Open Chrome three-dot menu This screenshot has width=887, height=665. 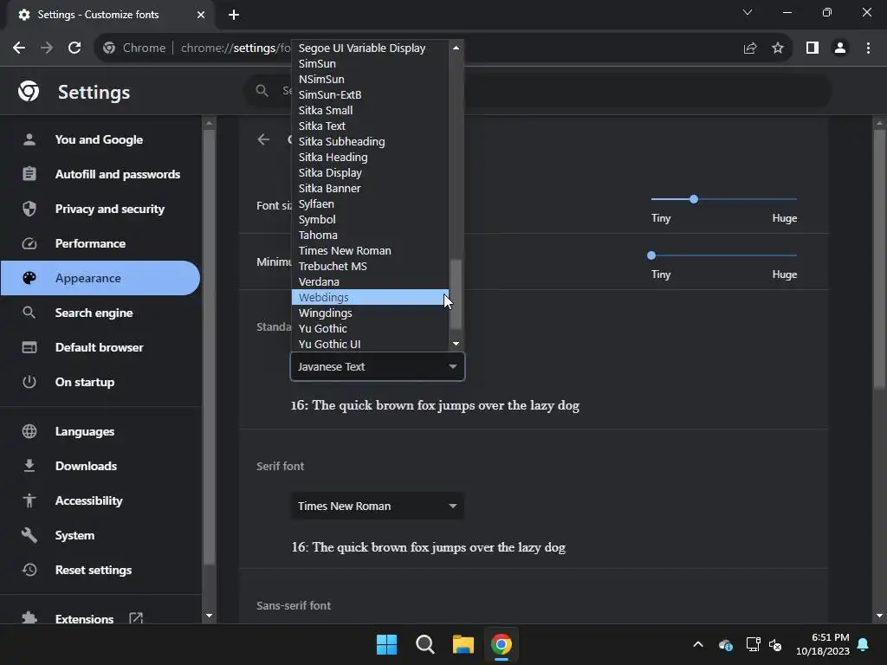pos(868,48)
